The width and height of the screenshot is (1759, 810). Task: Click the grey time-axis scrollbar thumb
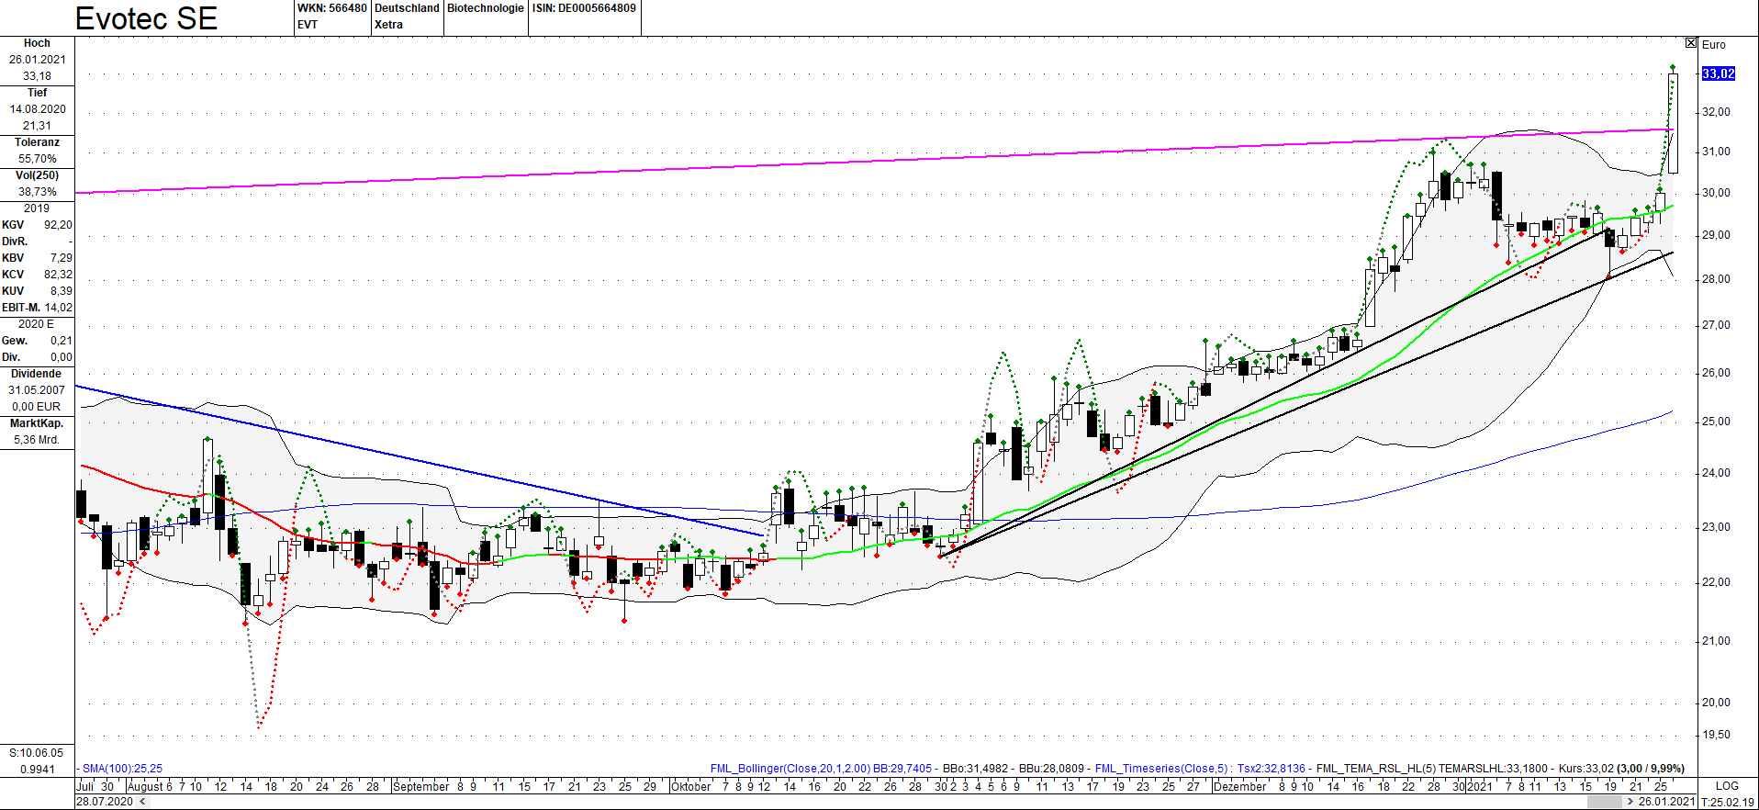[x=1605, y=802]
